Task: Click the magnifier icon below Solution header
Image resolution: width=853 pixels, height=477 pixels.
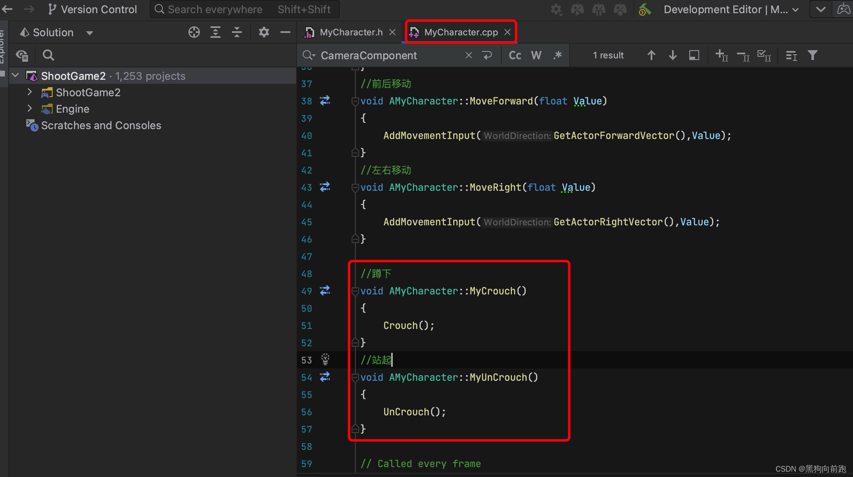Action: [48, 55]
